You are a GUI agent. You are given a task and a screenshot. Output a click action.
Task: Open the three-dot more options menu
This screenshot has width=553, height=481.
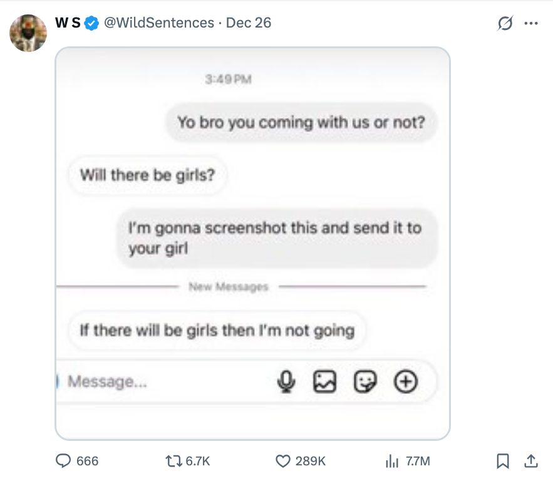tap(532, 23)
